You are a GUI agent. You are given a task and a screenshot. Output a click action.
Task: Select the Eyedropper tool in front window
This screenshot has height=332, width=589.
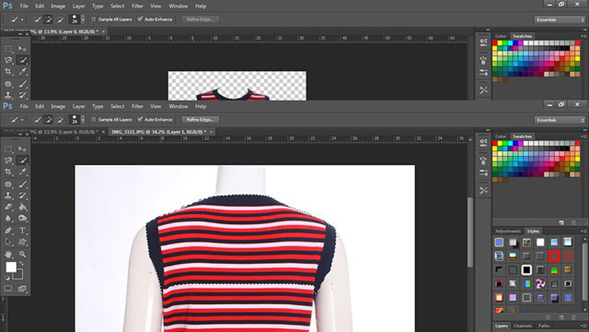[22, 172]
